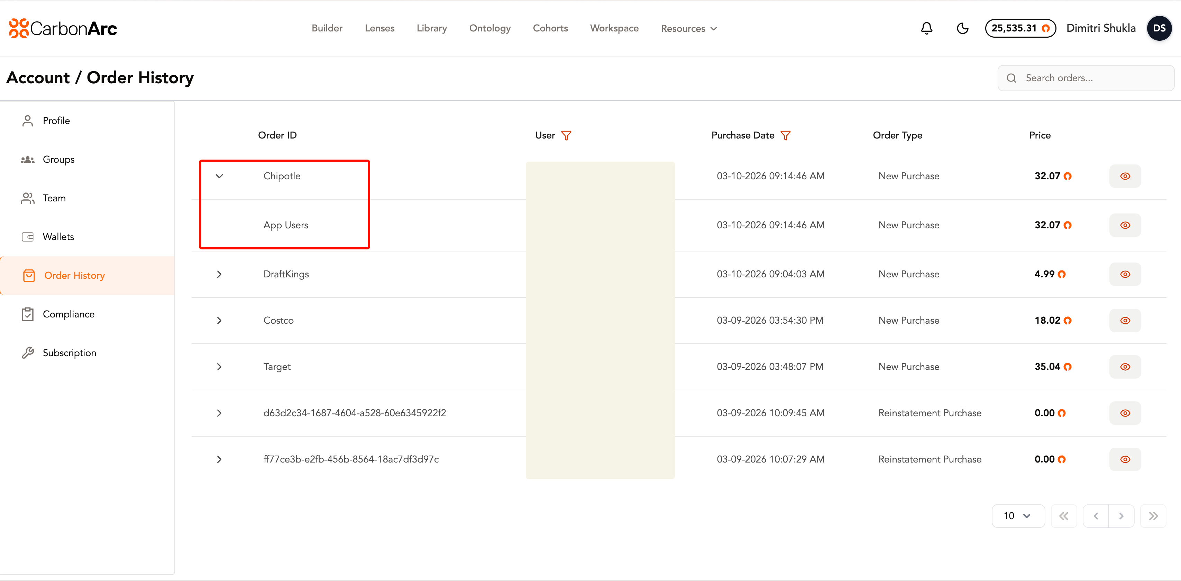This screenshot has width=1181, height=581.
Task: Click the 25,535.31 credit balance button
Action: tap(1020, 28)
